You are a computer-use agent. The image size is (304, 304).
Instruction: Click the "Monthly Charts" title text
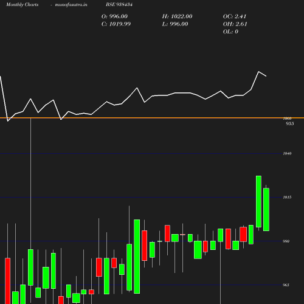22,4
